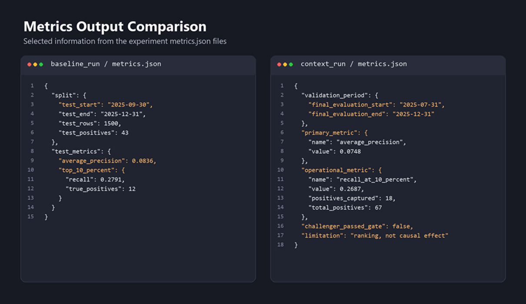The height and width of the screenshot is (304, 526).
Task: Click the red dot in context_run panel
Action: pos(280,64)
